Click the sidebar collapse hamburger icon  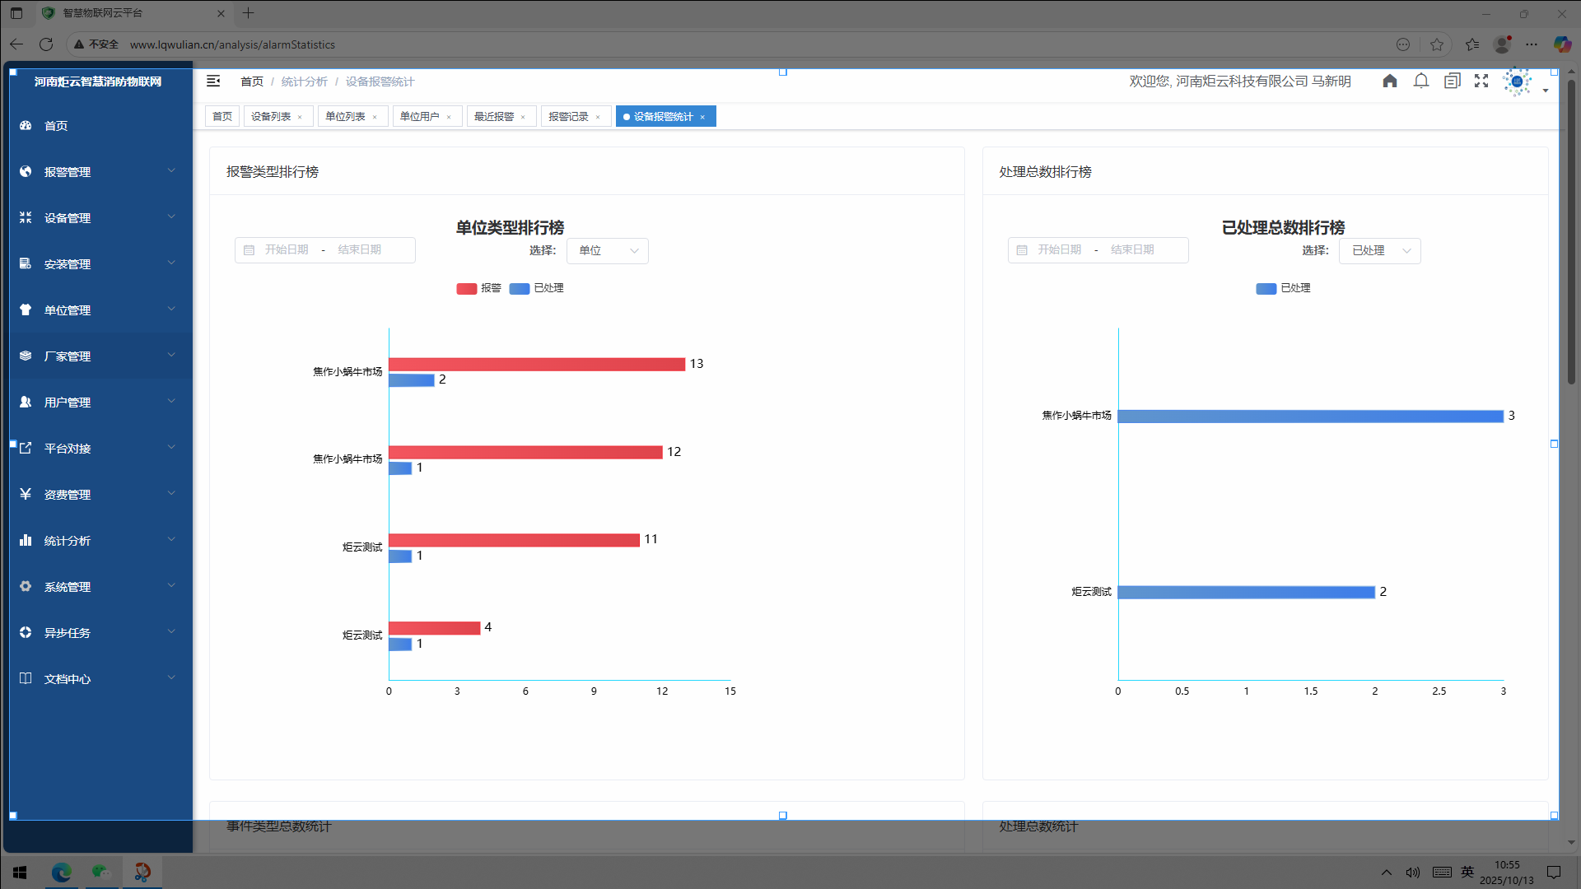pyautogui.click(x=213, y=81)
